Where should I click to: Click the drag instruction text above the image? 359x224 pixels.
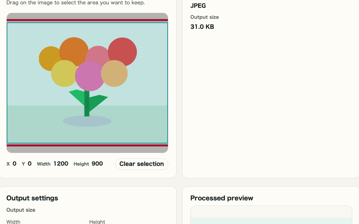click(76, 3)
